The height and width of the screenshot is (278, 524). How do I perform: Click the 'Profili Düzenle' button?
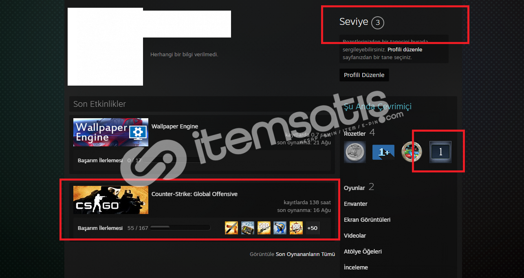[364, 75]
